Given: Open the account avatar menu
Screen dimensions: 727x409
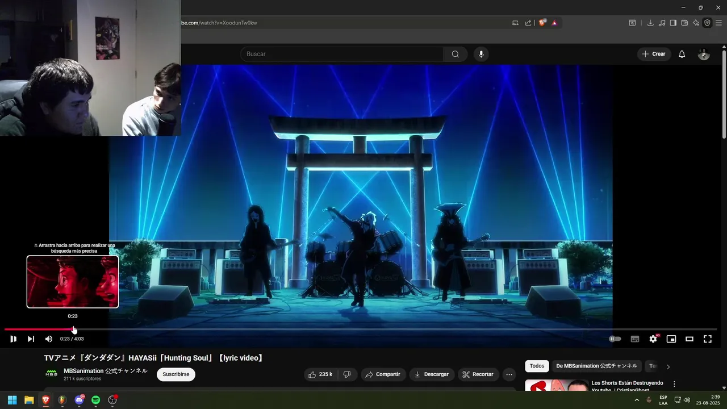Looking at the screenshot, I should pos(704,54).
